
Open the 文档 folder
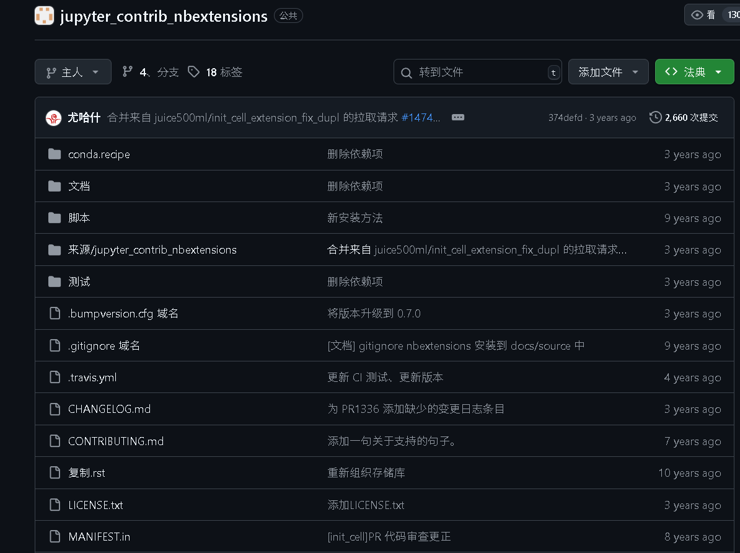point(79,186)
